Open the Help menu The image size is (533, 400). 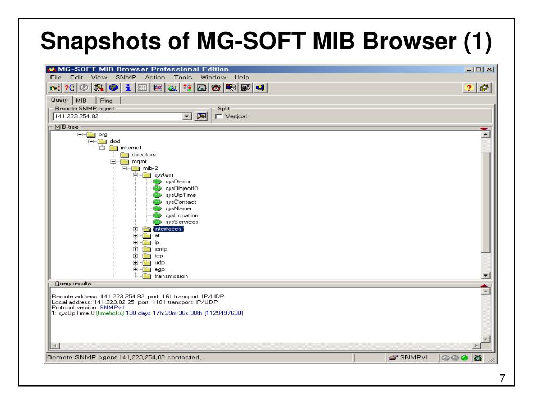(242, 77)
